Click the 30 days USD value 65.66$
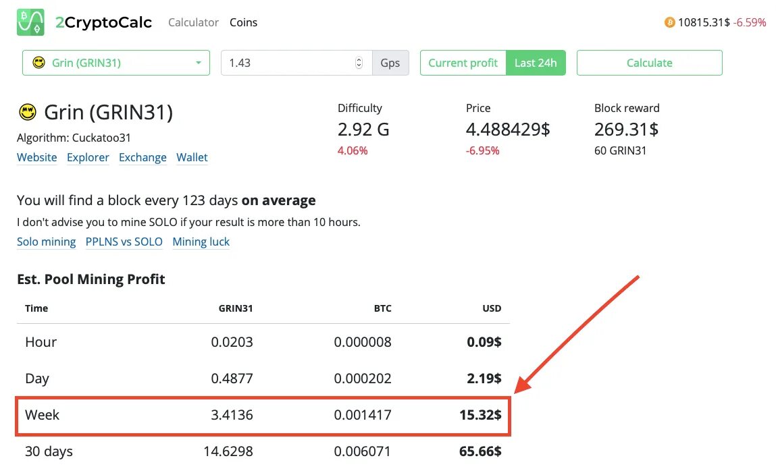Screen dimensions: 776x475 click(480, 451)
